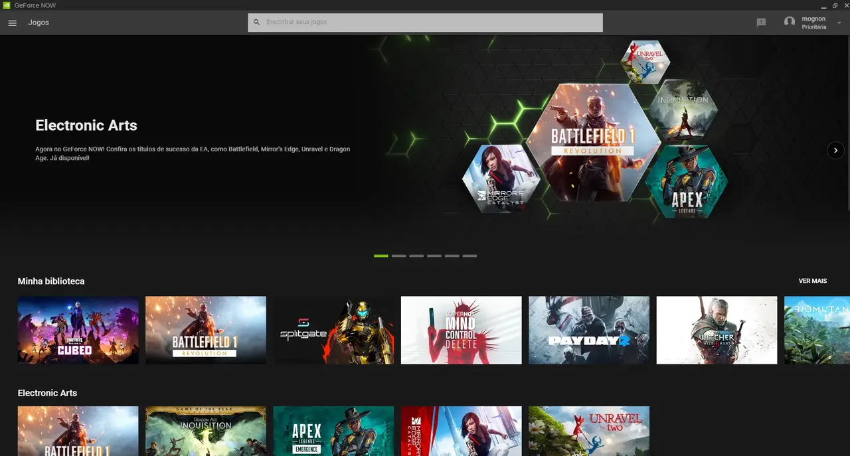The image size is (850, 456).
Task: Open Fortnite Cubed in the library
Action: [x=78, y=330]
